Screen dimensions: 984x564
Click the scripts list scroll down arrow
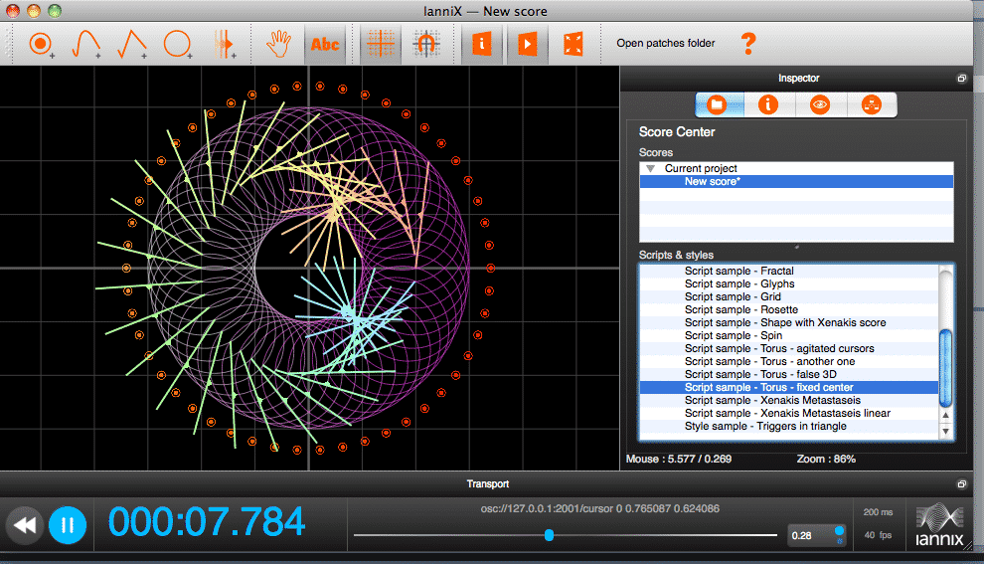coord(945,431)
